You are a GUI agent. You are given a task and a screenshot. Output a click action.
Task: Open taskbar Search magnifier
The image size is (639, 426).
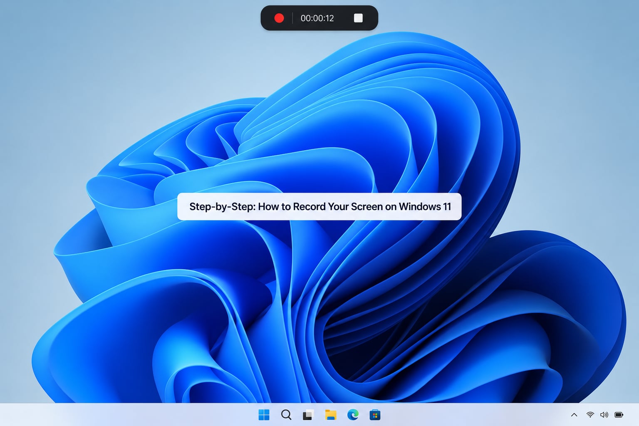(286, 415)
